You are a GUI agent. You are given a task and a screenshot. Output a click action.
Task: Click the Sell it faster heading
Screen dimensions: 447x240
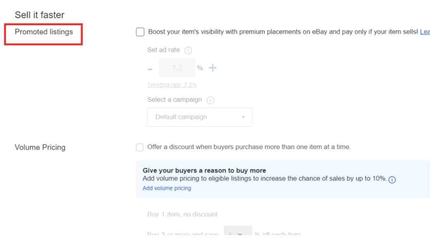click(39, 15)
